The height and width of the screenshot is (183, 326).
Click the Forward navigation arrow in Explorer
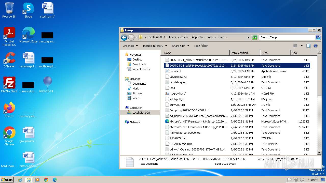point(131,37)
